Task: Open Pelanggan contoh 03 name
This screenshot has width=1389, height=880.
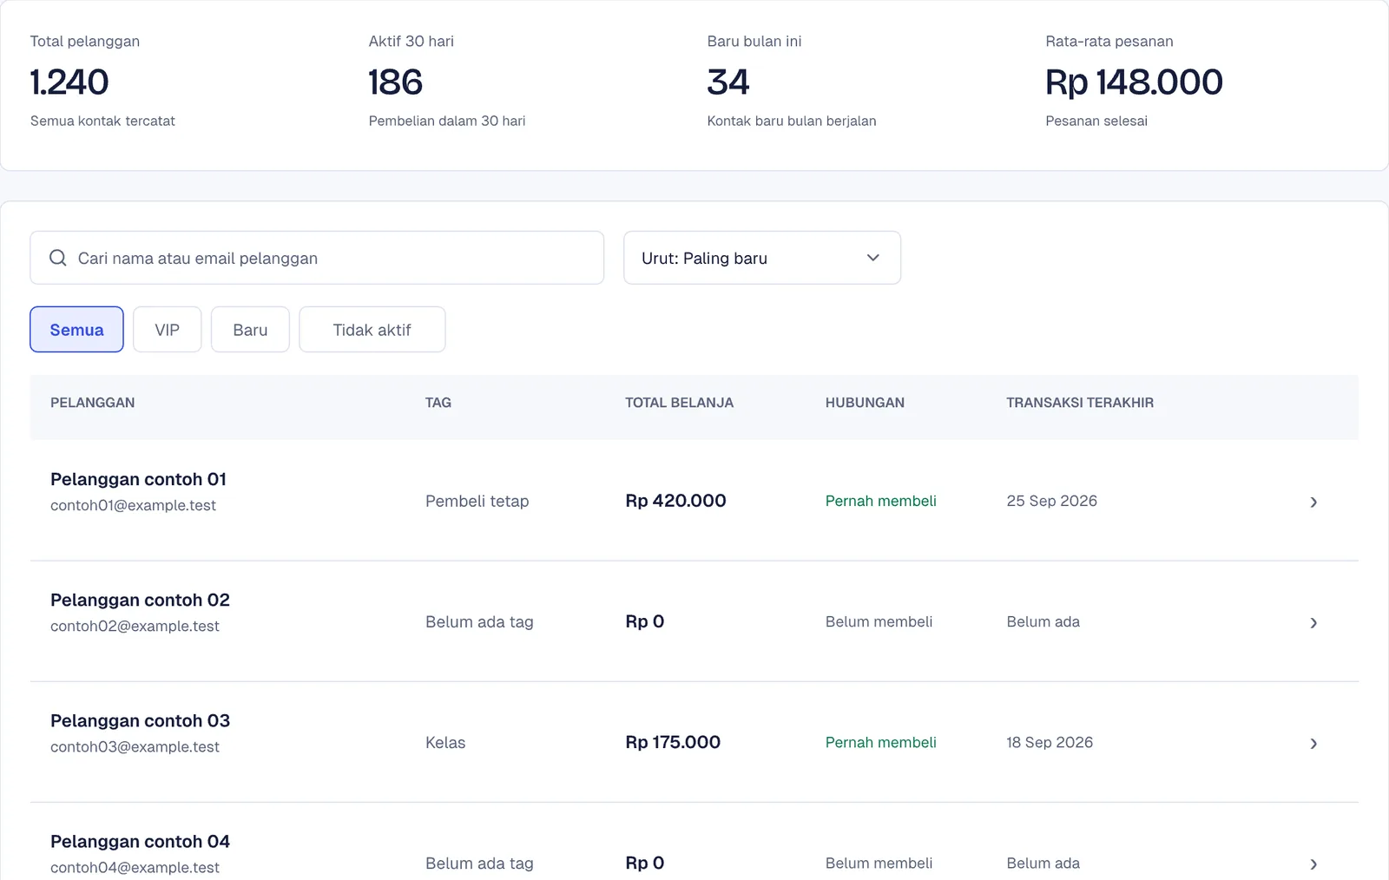Action: 140,720
